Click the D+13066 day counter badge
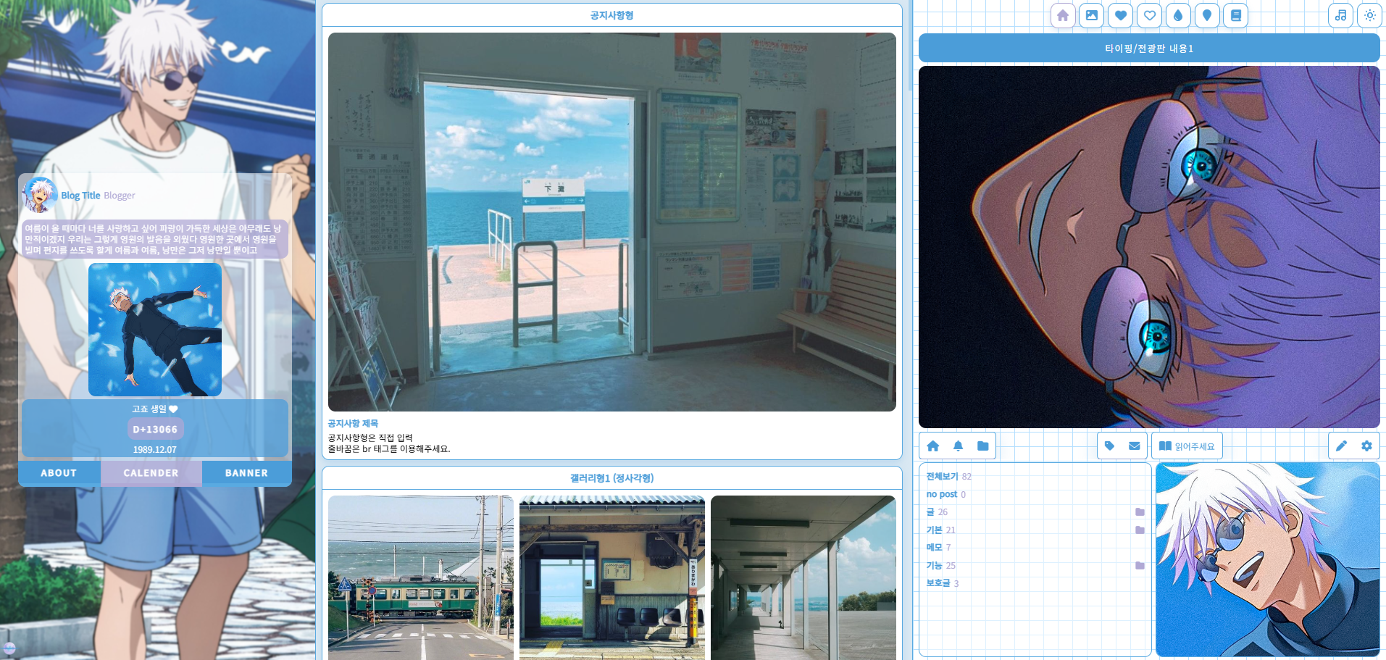Screen dimensions: 1386x660 click(x=155, y=429)
